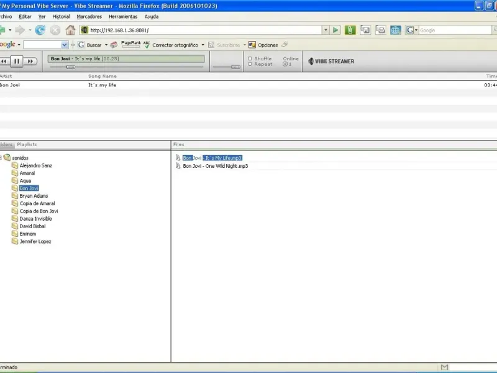Open the Suscribirse dropdown arrow
The height and width of the screenshot is (373, 497).
click(x=244, y=45)
